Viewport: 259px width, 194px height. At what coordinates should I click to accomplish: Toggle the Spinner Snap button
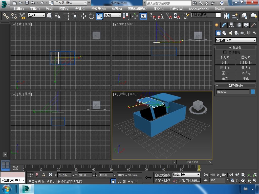click(x=177, y=16)
